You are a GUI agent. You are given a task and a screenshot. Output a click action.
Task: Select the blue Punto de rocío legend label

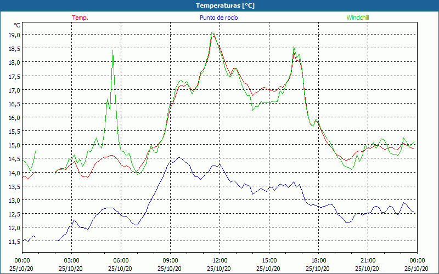pos(218,18)
